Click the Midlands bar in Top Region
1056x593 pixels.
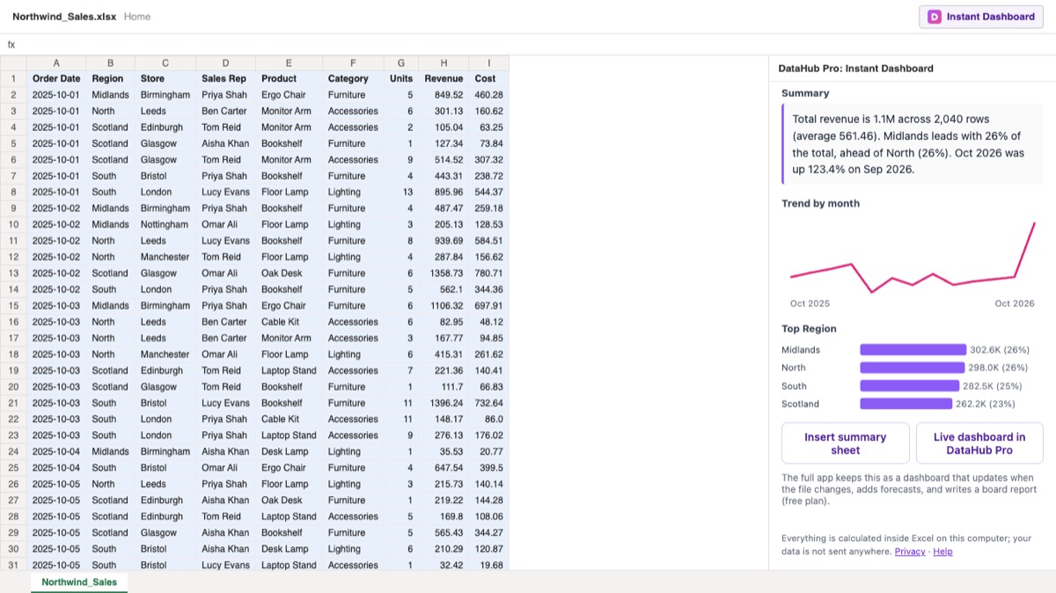click(x=913, y=349)
